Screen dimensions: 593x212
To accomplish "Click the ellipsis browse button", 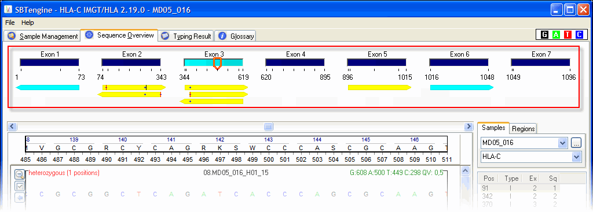I will click(x=576, y=143).
